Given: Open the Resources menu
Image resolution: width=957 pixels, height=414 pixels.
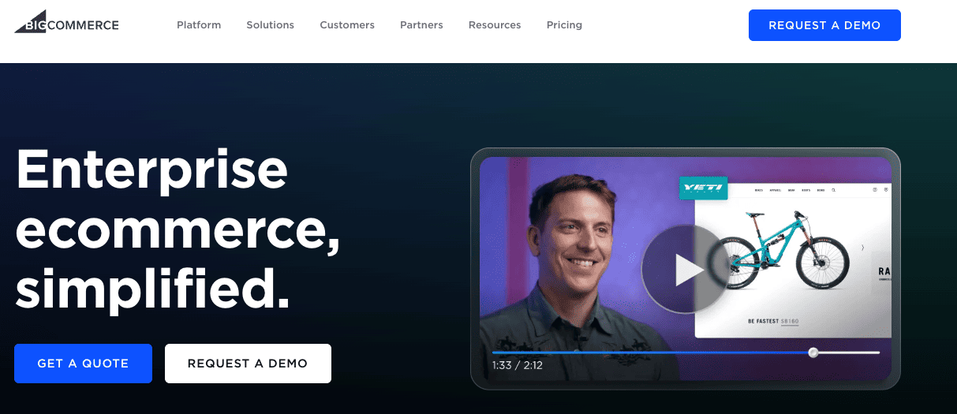Looking at the screenshot, I should 495,25.
